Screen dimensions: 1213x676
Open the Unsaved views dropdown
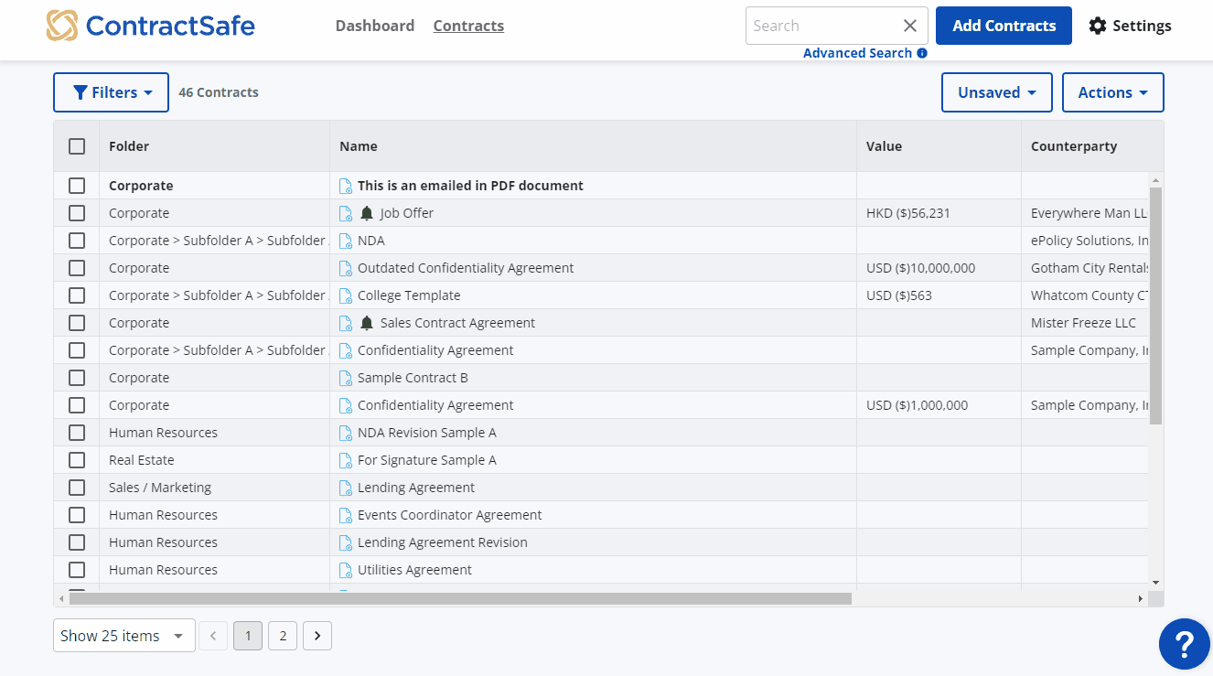coord(996,92)
